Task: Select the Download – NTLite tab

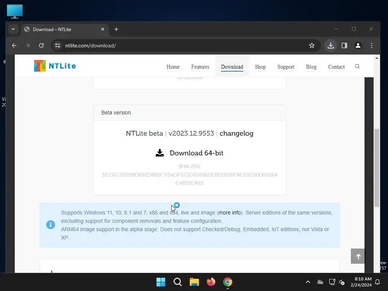Action: click(65, 30)
